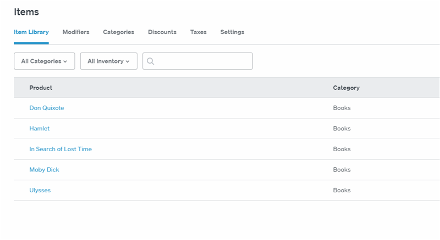Image resolution: width=440 pixels, height=240 pixels.
Task: Click Books category in Ulysses row
Action: point(342,190)
